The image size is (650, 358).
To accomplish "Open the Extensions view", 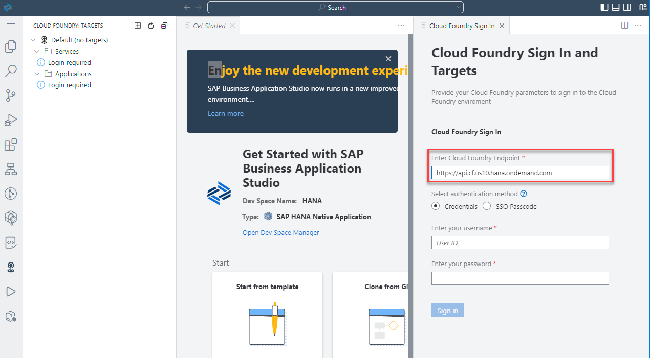I will [11, 145].
